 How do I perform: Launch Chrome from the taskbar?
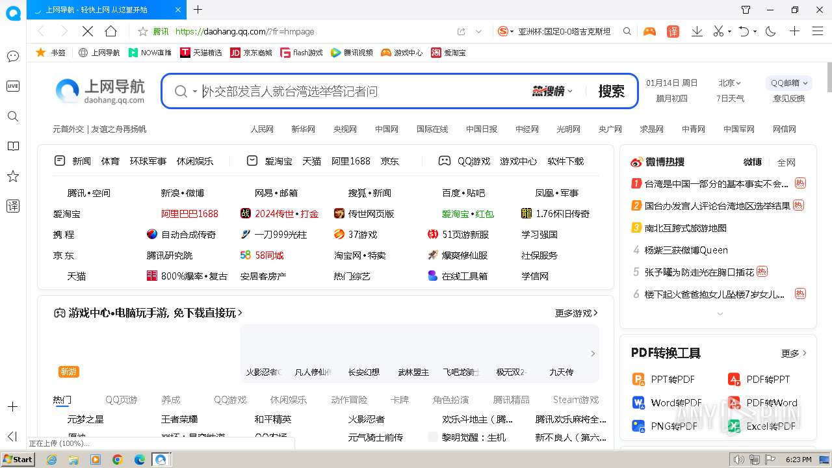pos(118,460)
